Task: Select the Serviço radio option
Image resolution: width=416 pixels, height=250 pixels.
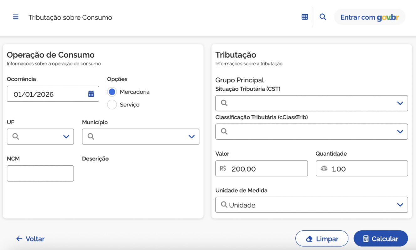Action: (112, 105)
